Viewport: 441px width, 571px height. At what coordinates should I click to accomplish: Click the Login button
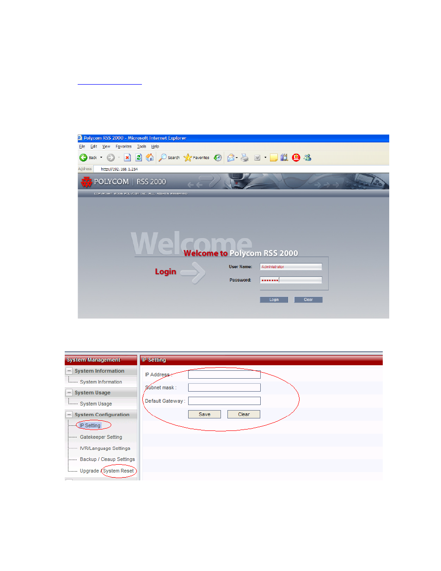tap(274, 300)
